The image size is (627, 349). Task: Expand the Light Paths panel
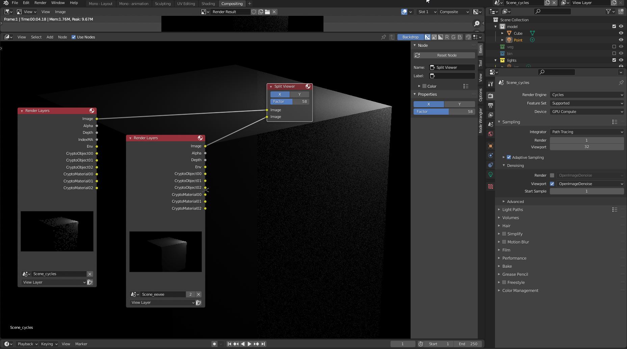point(513,210)
